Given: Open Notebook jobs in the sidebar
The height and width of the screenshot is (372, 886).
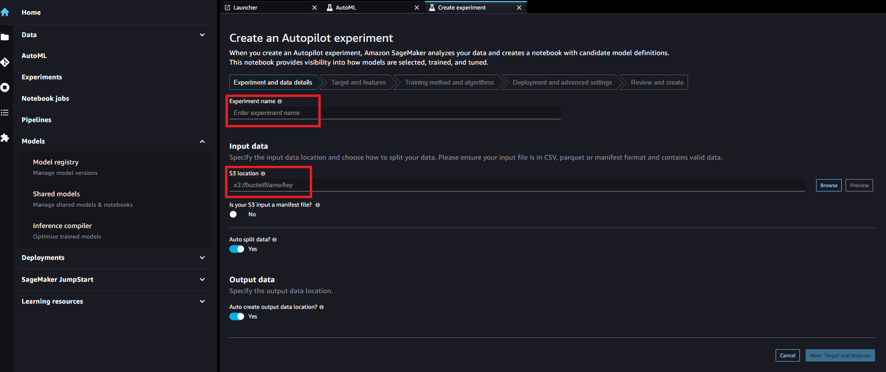Looking at the screenshot, I should point(45,98).
